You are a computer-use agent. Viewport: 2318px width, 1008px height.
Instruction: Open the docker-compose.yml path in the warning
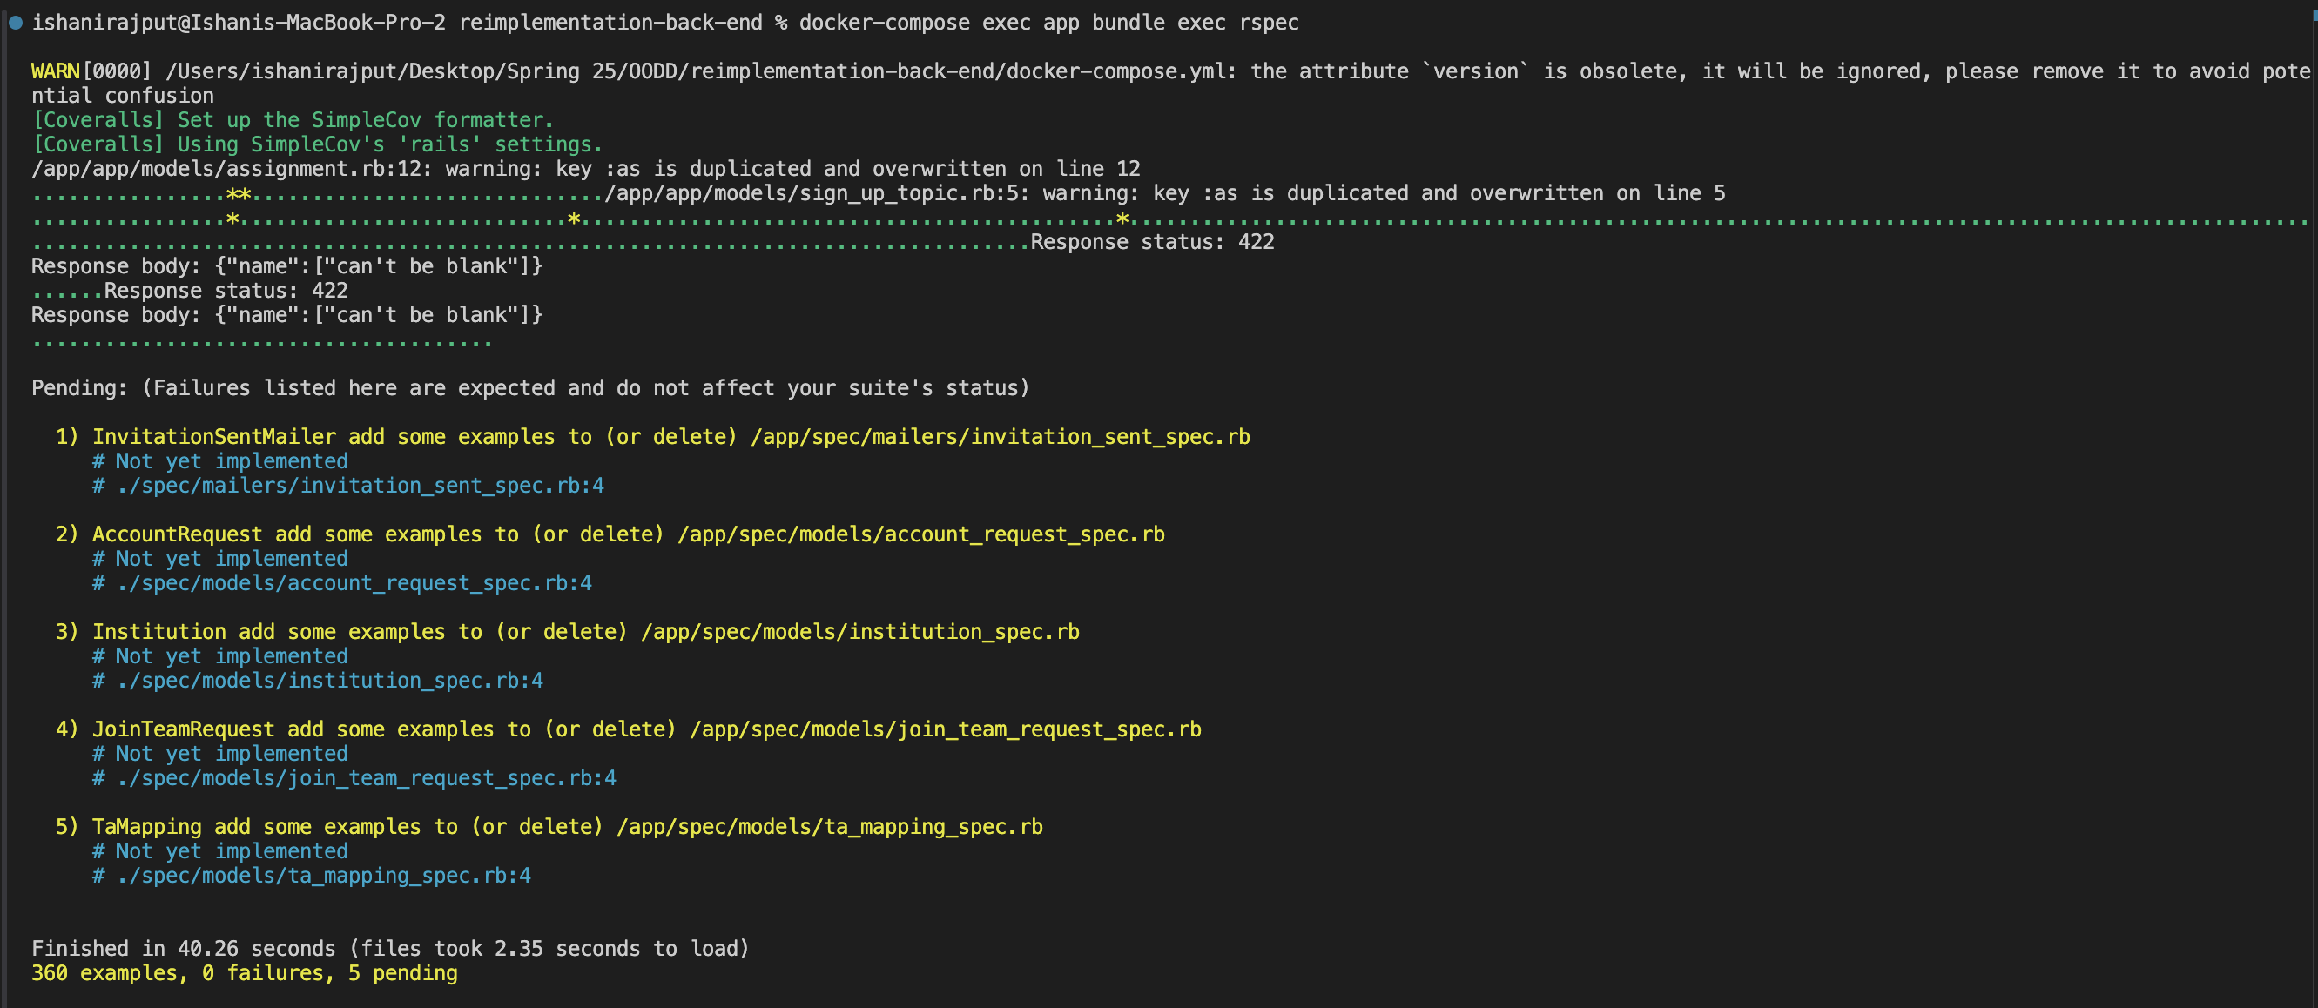(693, 72)
